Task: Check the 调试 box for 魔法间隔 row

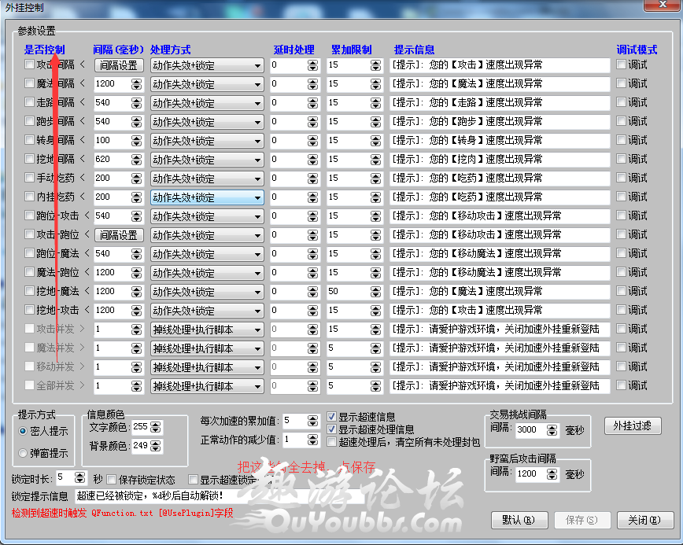Action: tap(622, 83)
